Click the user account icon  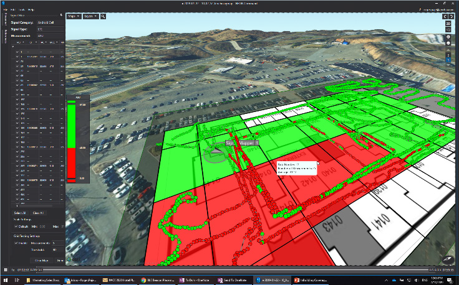(x=420, y=9)
